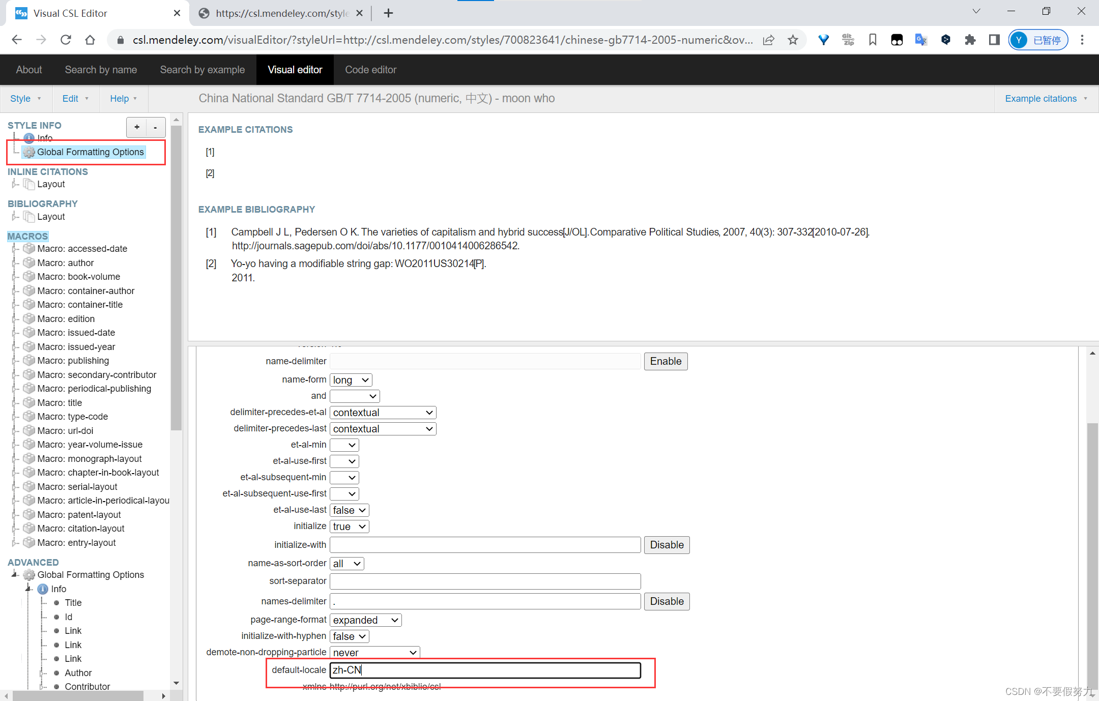This screenshot has height=701, width=1099.
Task: Open Google Translate extension icon
Action: tap(921, 40)
